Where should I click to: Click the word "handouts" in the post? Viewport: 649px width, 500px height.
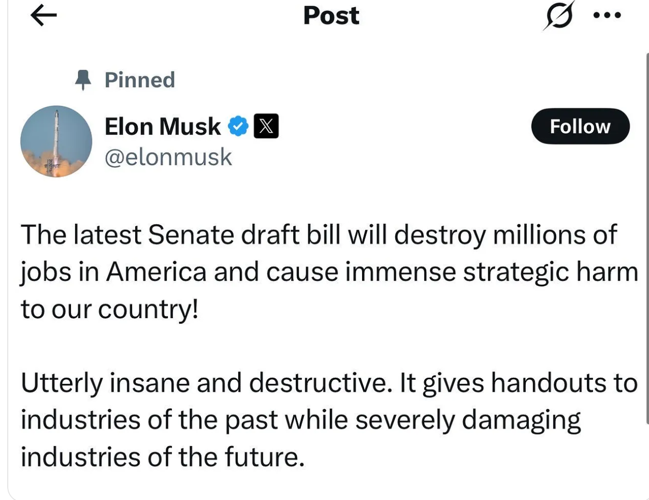pyautogui.click(x=549, y=383)
